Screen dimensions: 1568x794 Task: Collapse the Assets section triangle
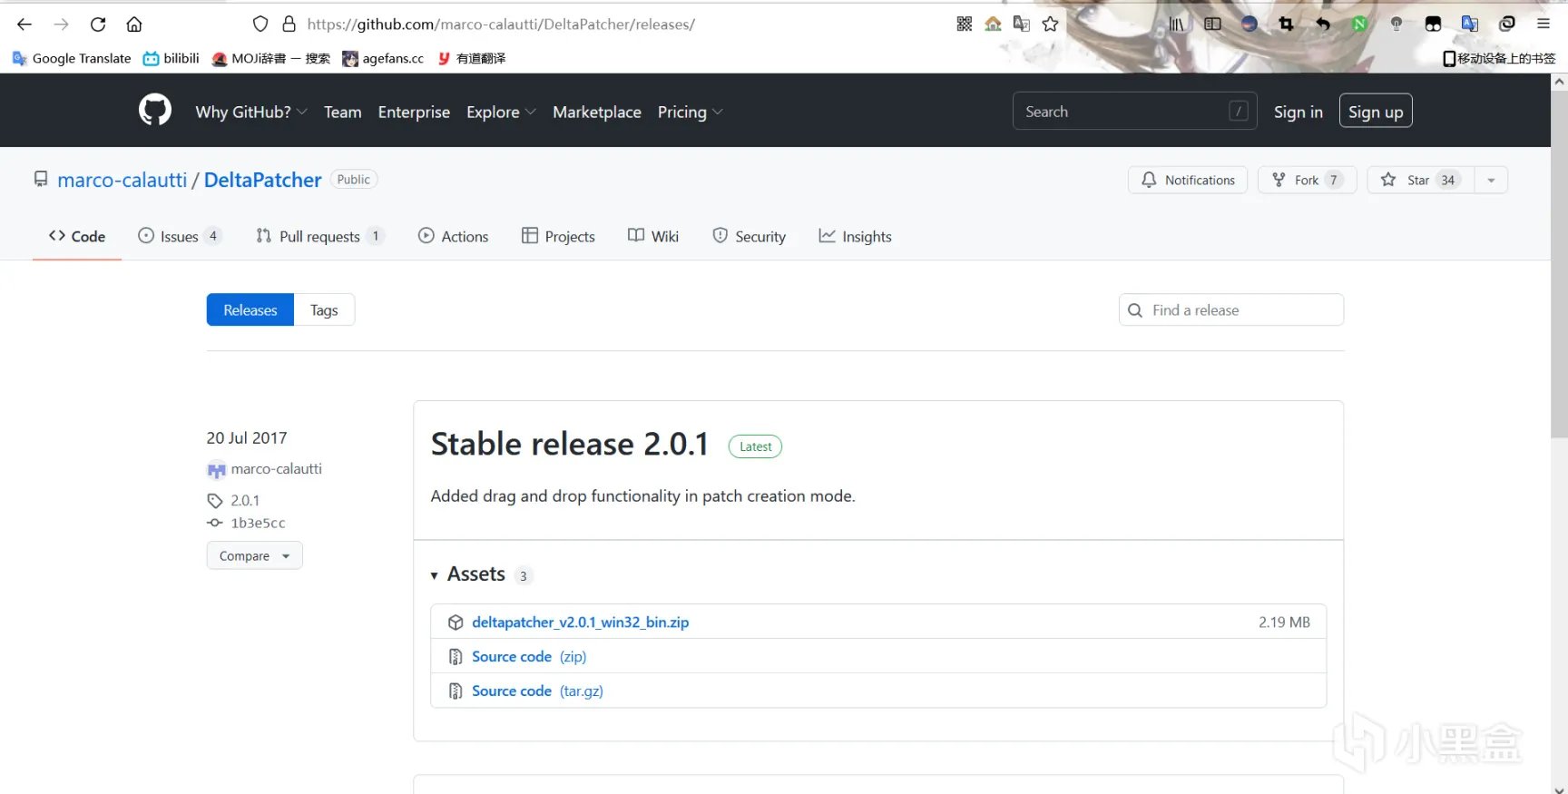435,575
